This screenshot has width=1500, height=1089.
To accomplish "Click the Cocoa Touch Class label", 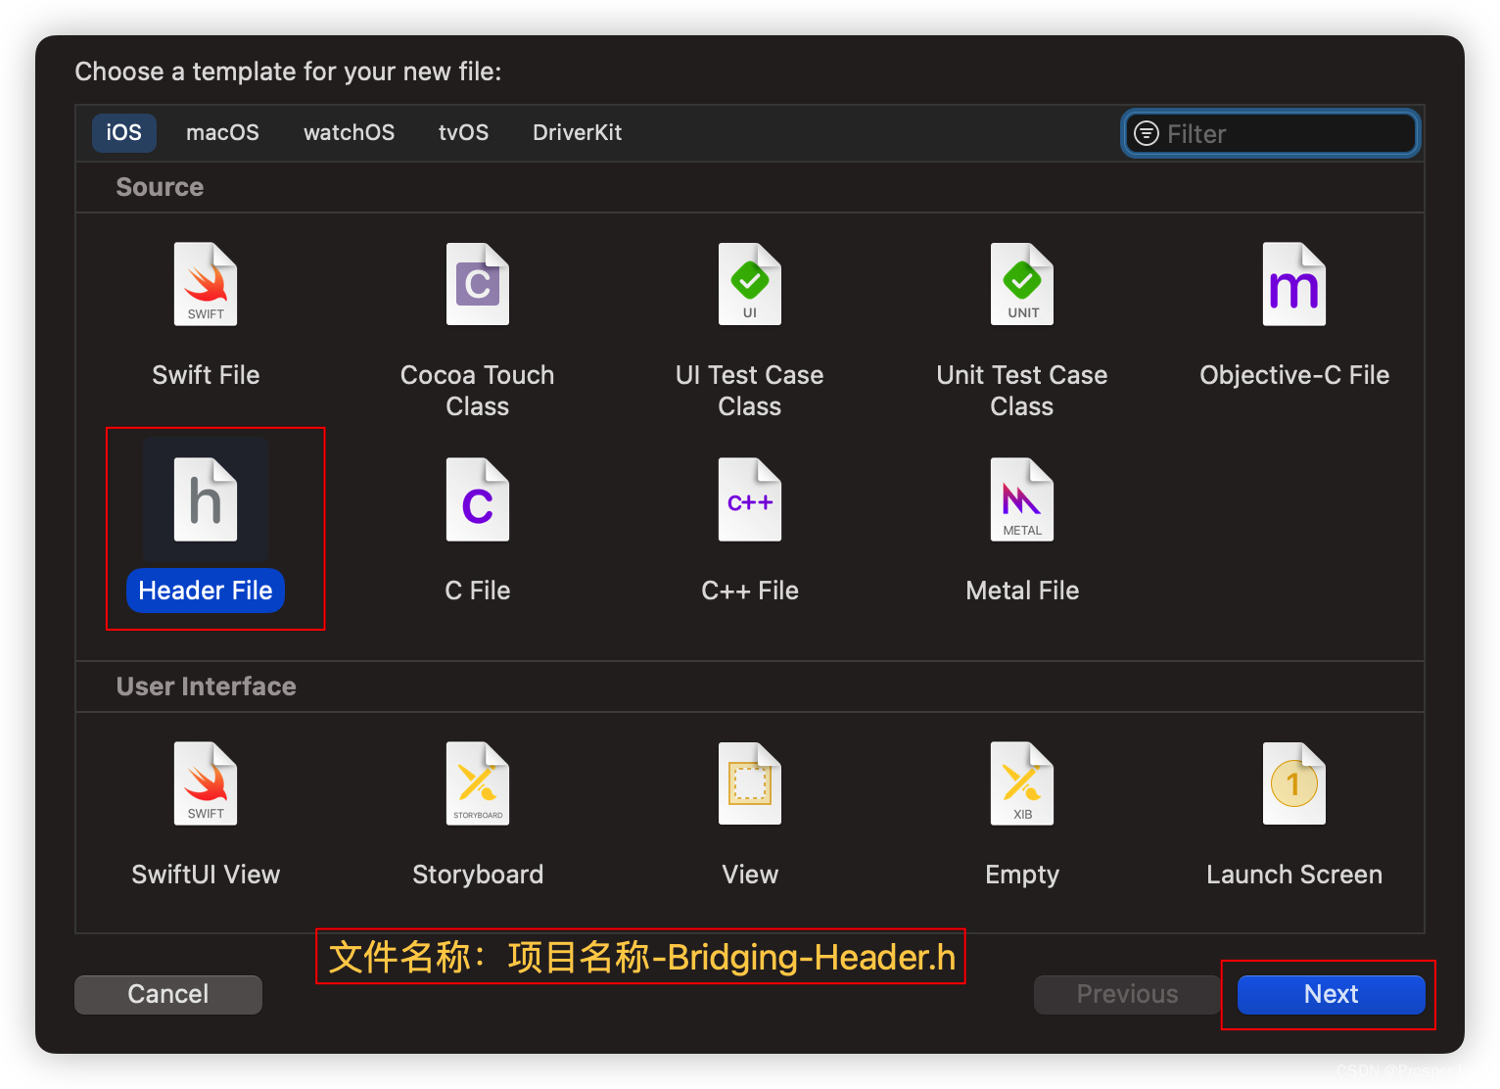I will pos(478,391).
